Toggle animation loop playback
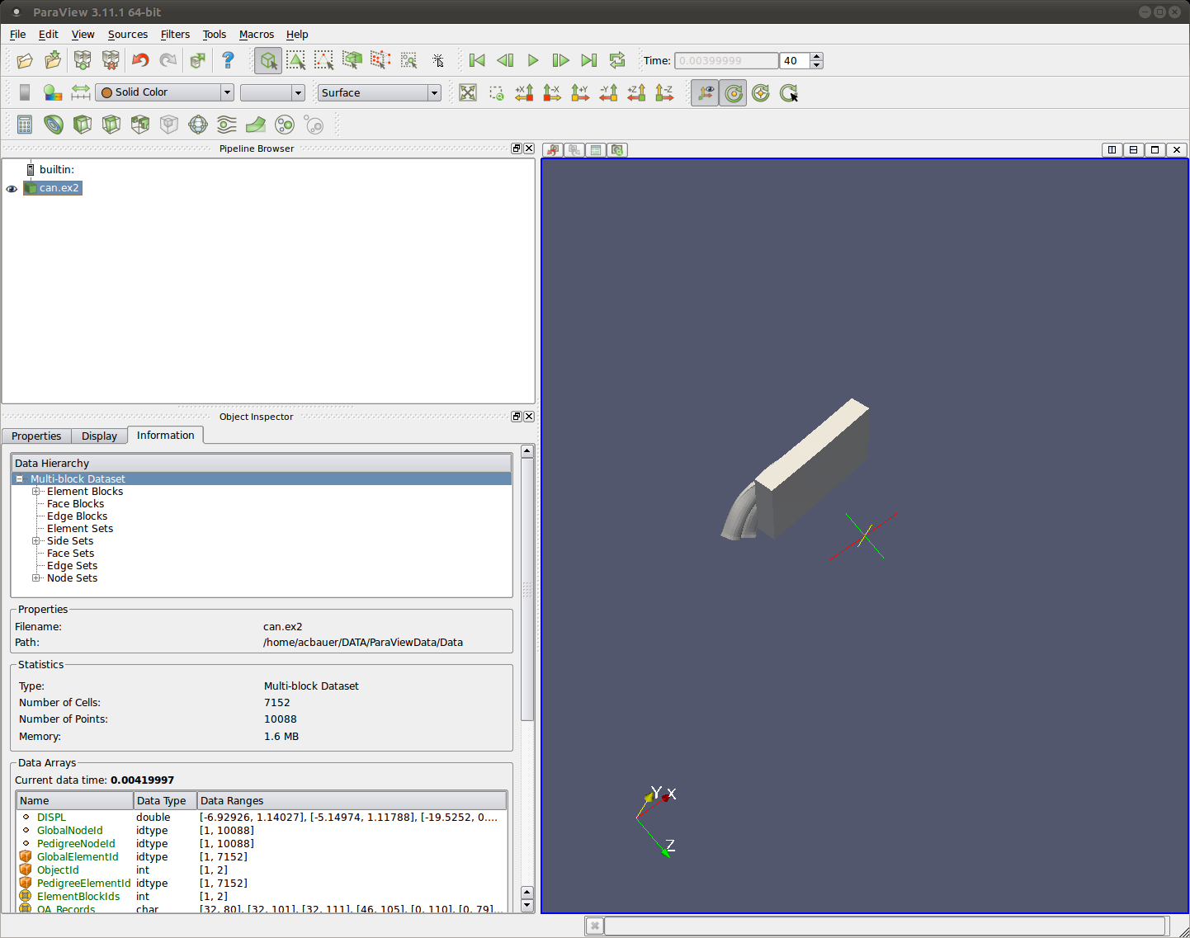1190x938 pixels. [x=616, y=60]
